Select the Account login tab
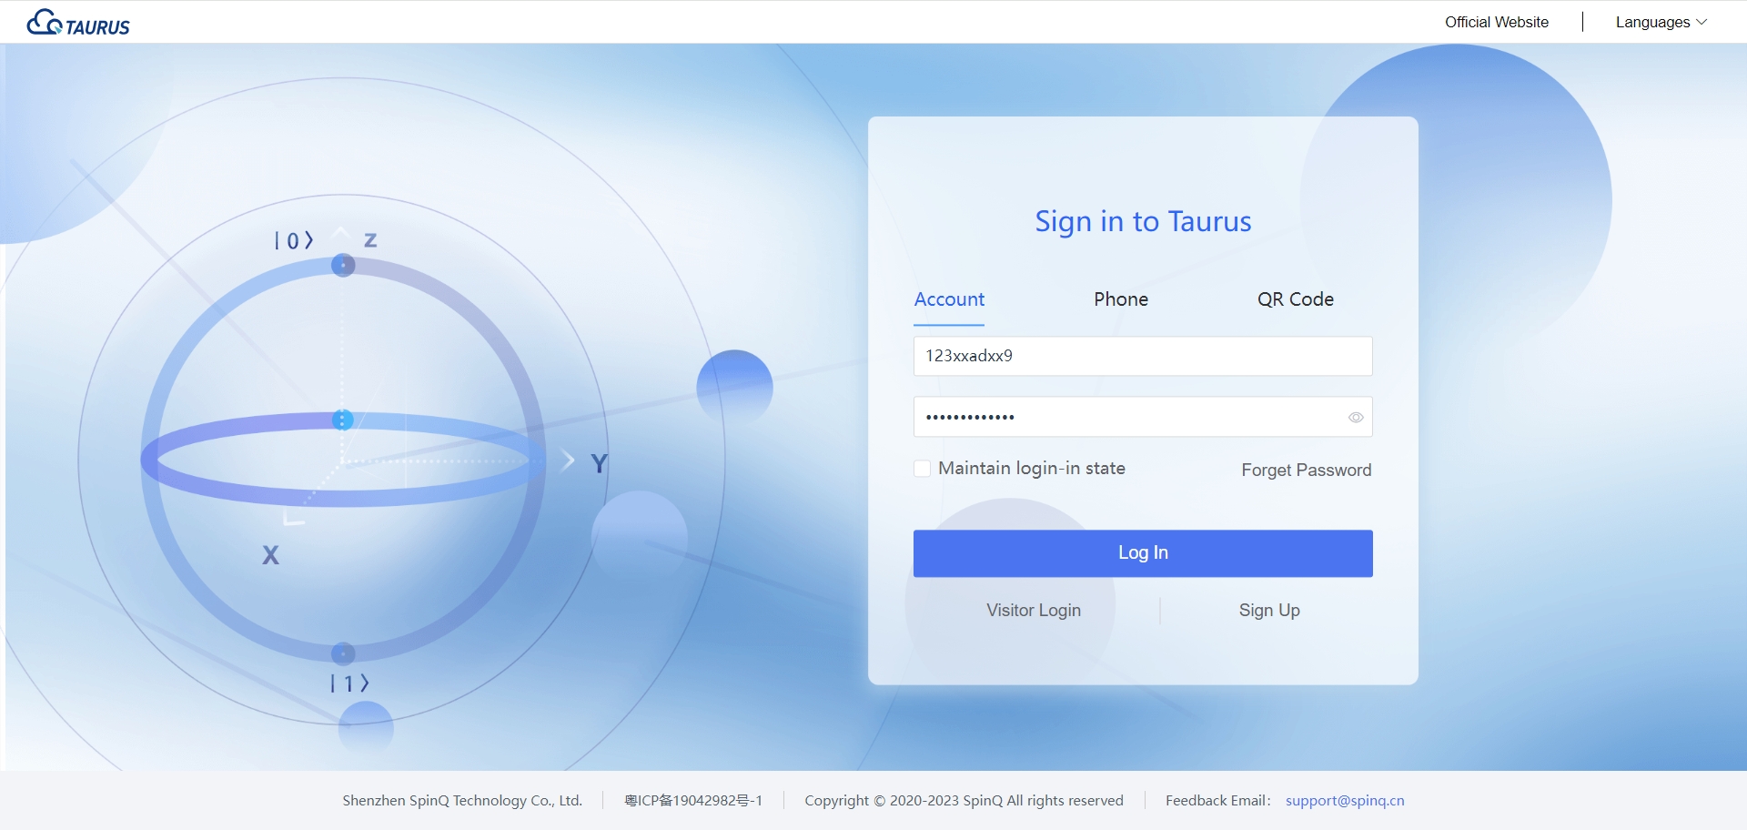1747x830 pixels. click(x=949, y=299)
